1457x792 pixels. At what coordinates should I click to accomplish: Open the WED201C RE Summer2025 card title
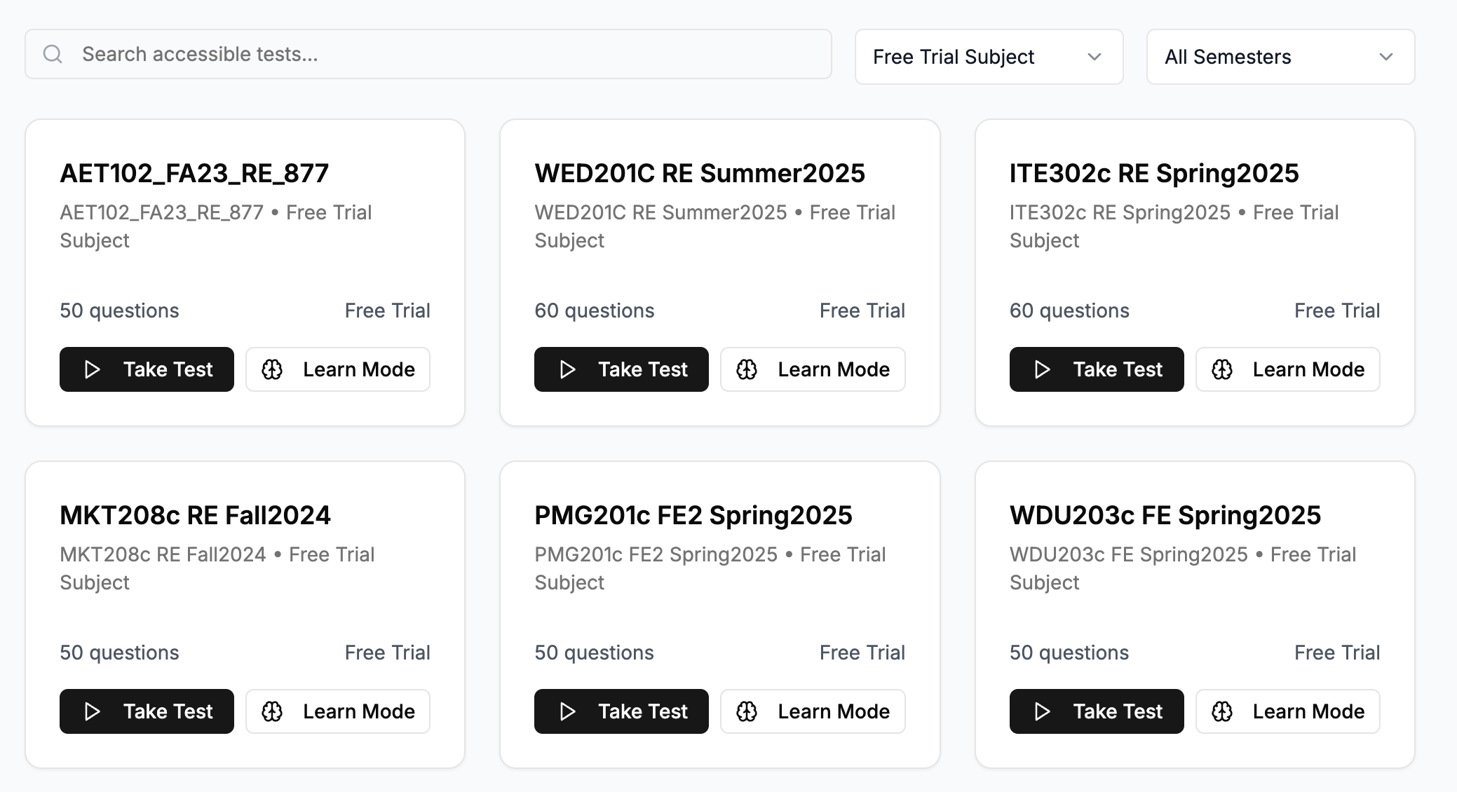[699, 173]
